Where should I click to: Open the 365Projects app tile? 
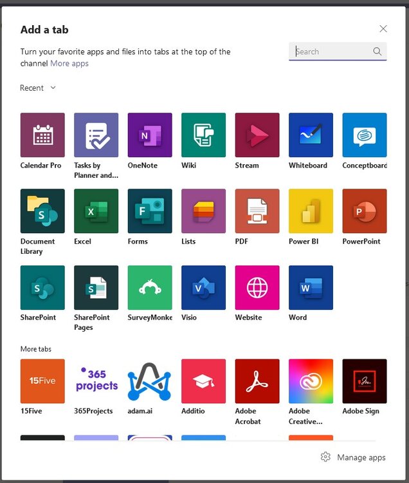click(x=96, y=381)
